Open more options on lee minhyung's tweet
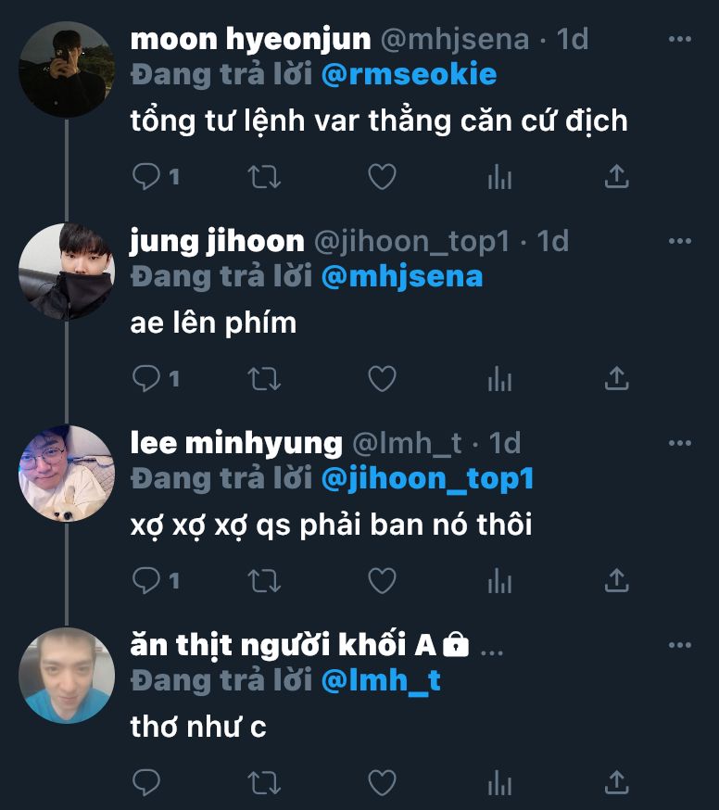 tap(680, 444)
